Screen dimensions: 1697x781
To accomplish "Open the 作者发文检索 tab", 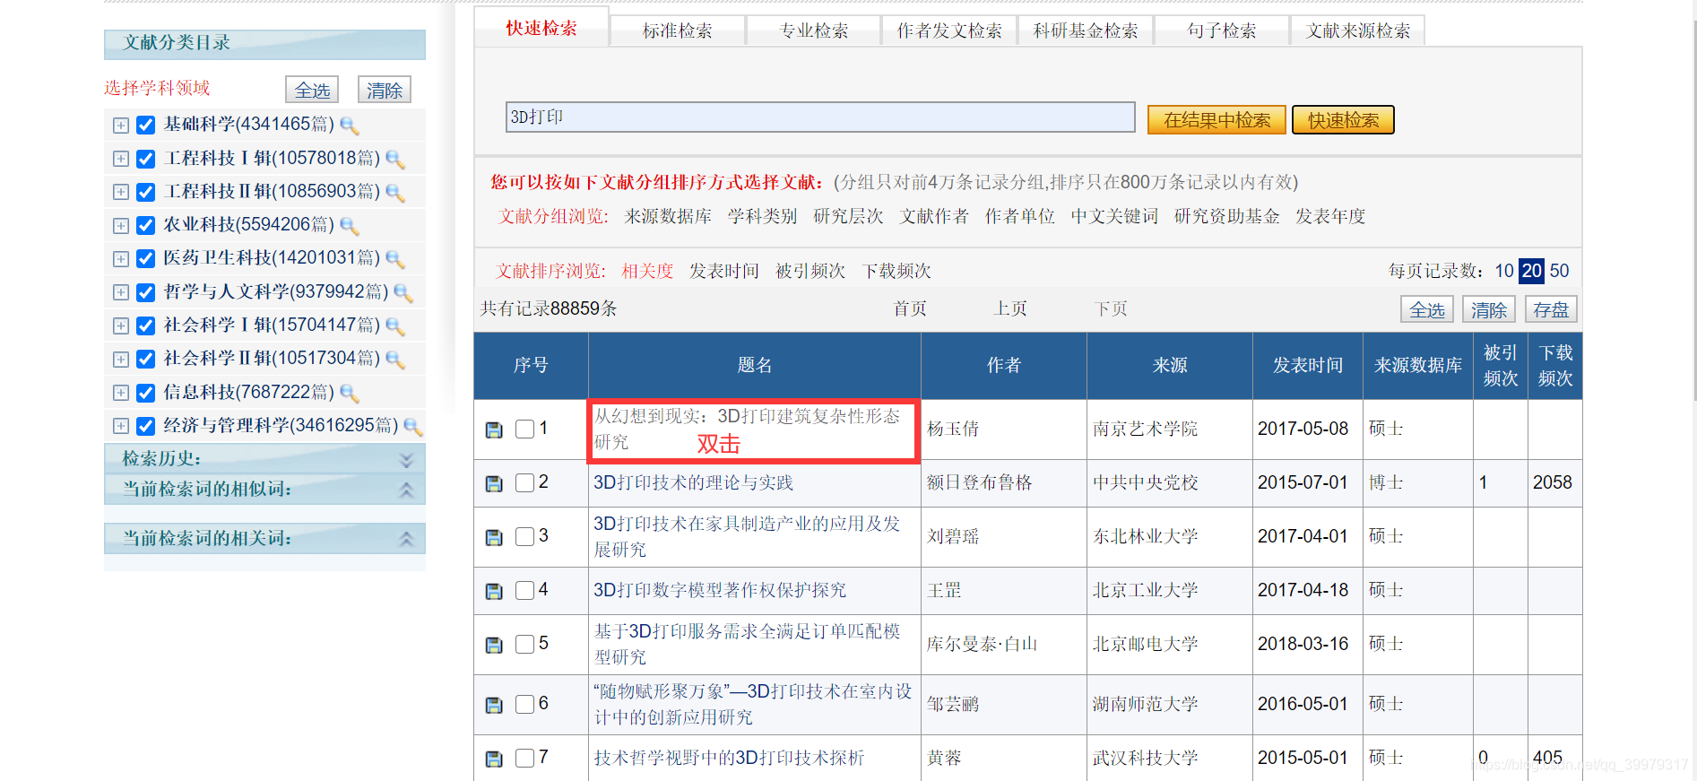I will pos(950,30).
